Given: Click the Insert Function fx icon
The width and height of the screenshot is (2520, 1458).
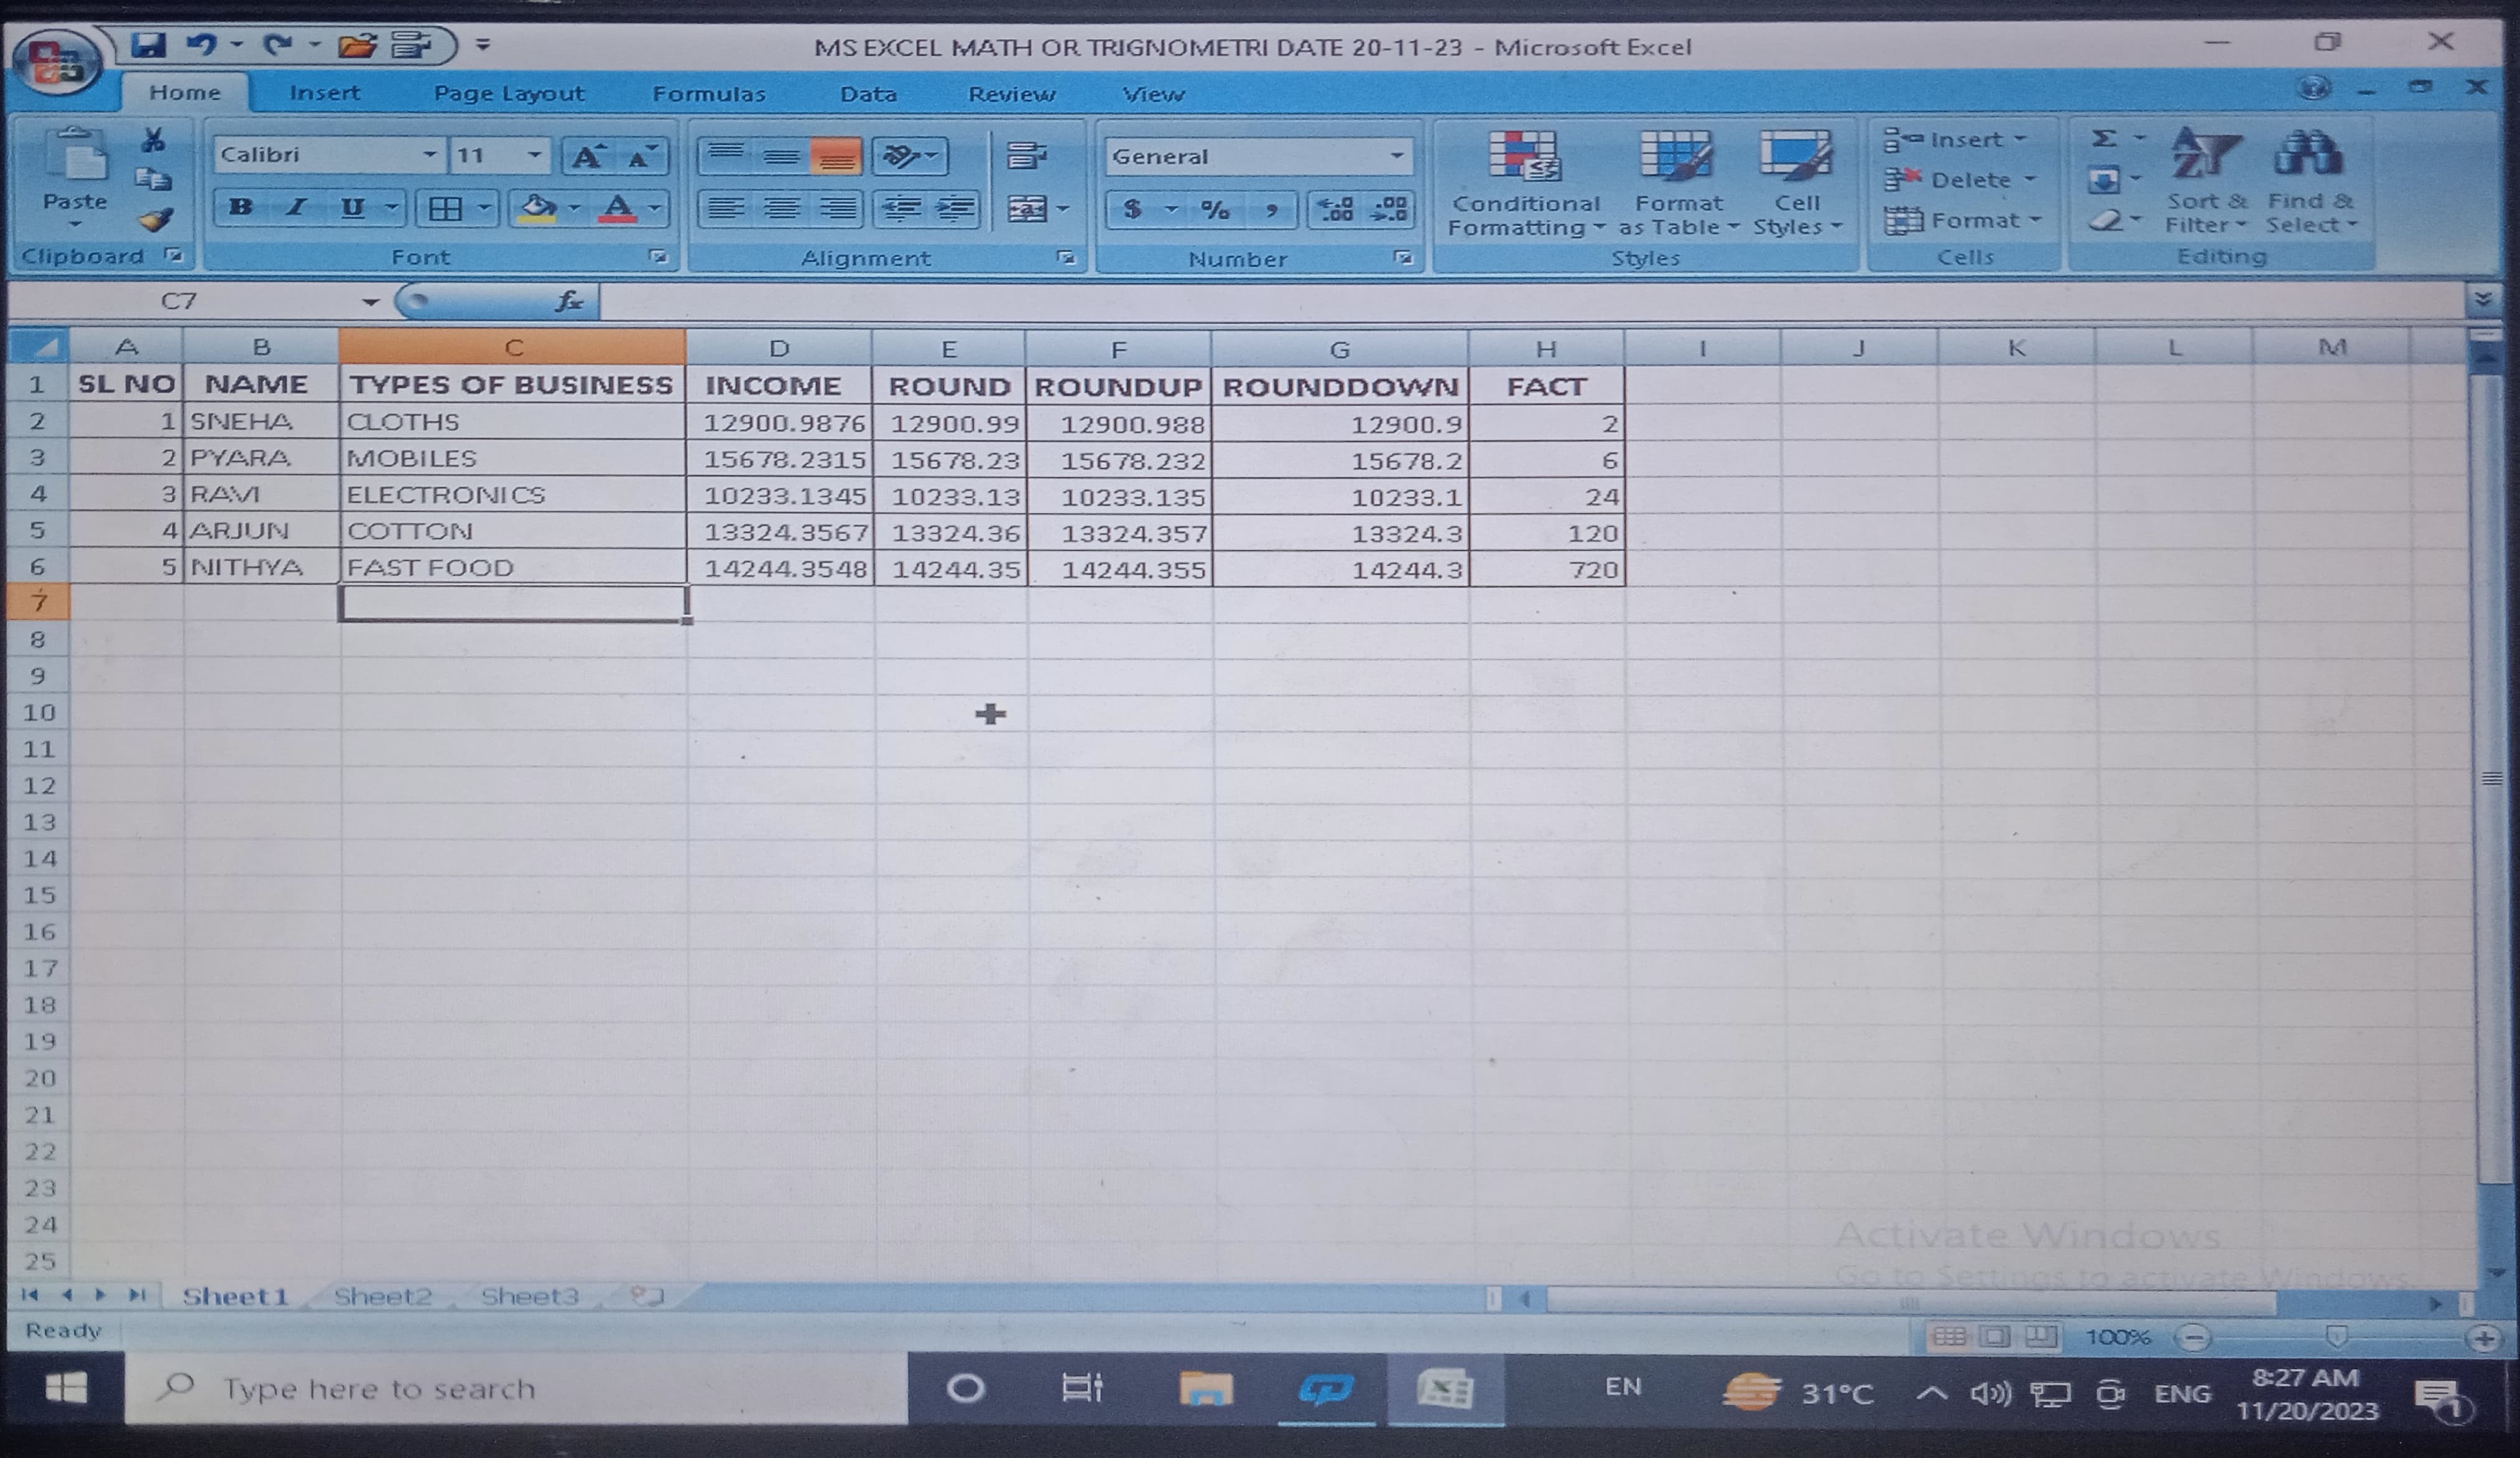Looking at the screenshot, I should pos(569,301).
